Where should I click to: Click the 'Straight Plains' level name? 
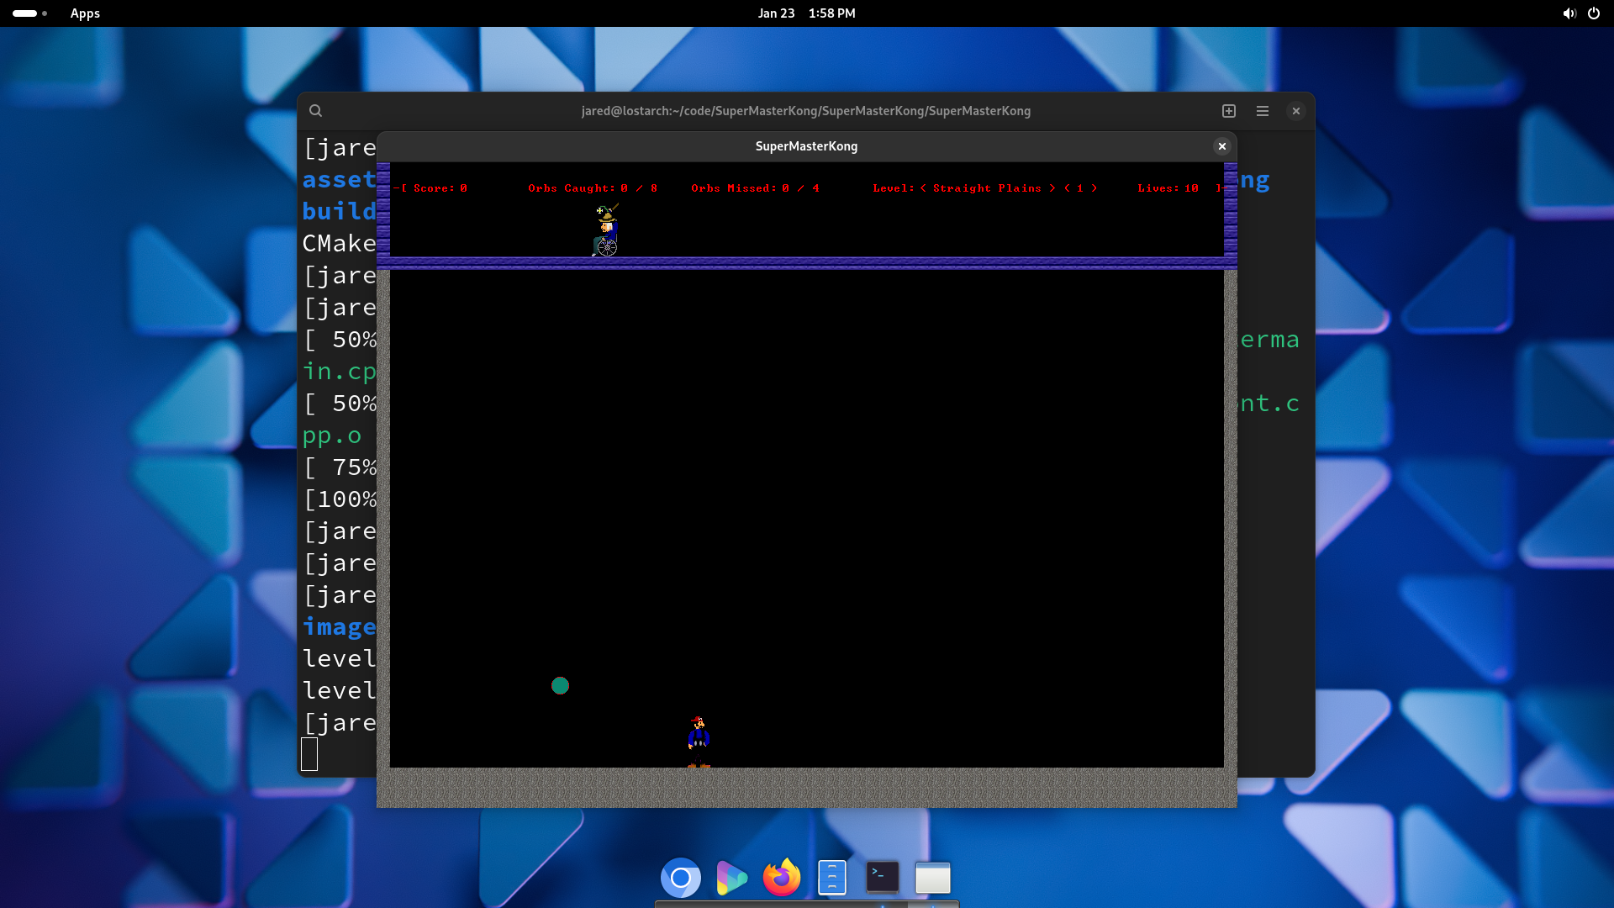987,188
